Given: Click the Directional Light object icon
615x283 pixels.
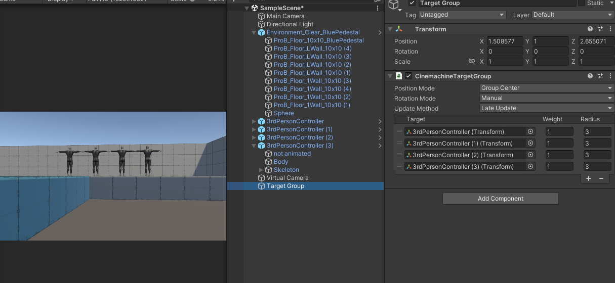Looking at the screenshot, I should 262,24.
